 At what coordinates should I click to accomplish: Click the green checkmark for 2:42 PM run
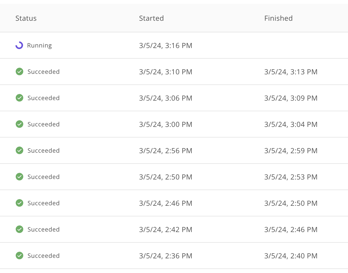click(19, 229)
